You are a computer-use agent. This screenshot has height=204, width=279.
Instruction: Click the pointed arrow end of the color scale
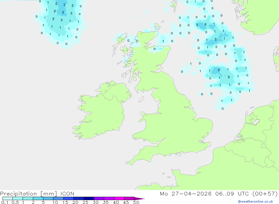point(139,198)
